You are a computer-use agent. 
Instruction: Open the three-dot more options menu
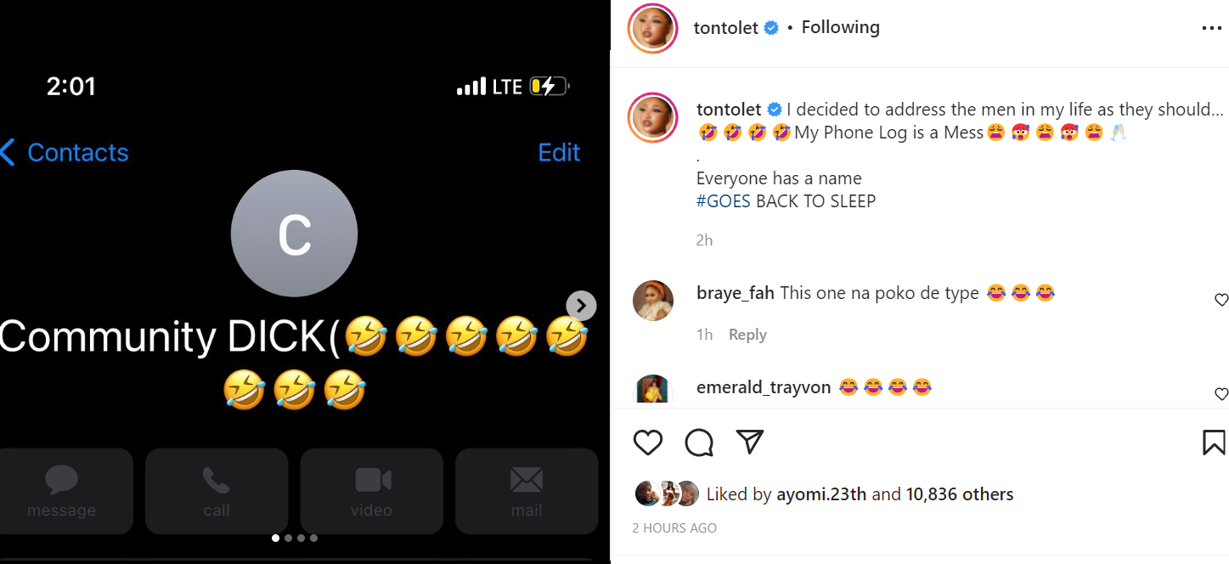1211,29
